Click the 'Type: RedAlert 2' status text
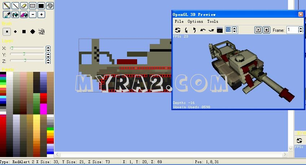306x165 pixels. tap(17, 162)
